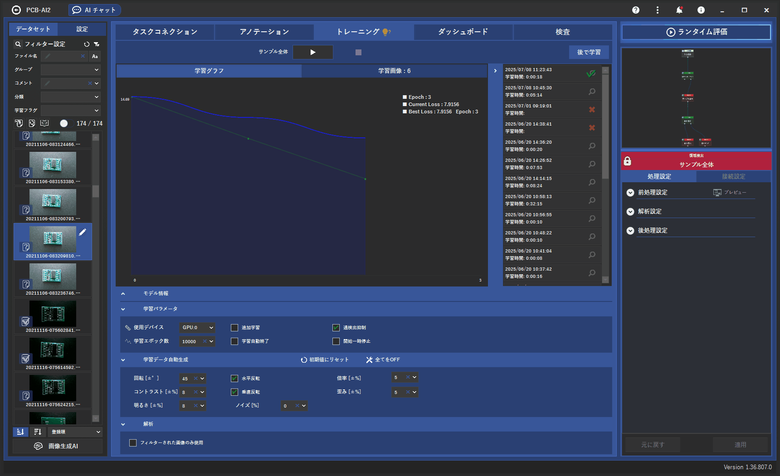Open the help question mark icon
Image resolution: width=780 pixels, height=476 pixels.
tap(636, 10)
